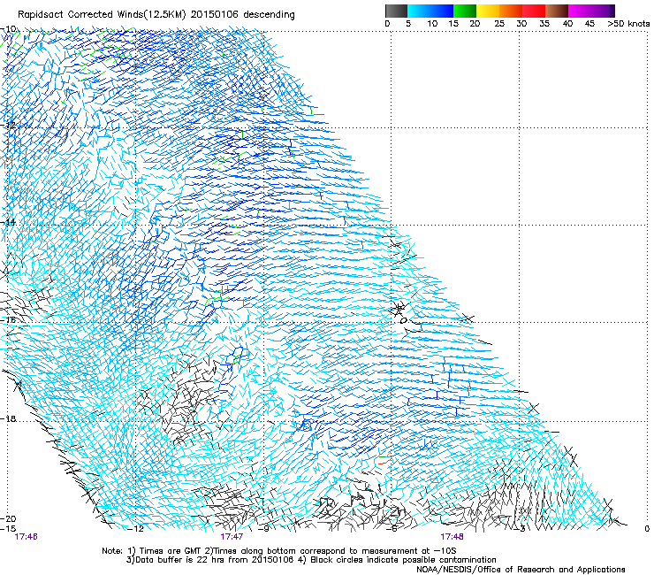Select the green 15-20 knots legend swatch
The image size is (654, 575).
point(465,11)
